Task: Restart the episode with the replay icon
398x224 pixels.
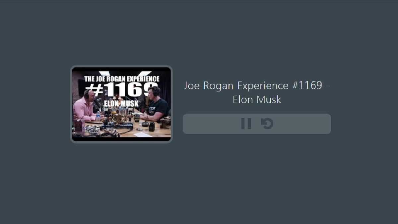Action: point(267,124)
